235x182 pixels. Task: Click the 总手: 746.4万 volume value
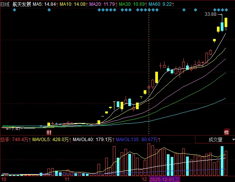coord(15,140)
